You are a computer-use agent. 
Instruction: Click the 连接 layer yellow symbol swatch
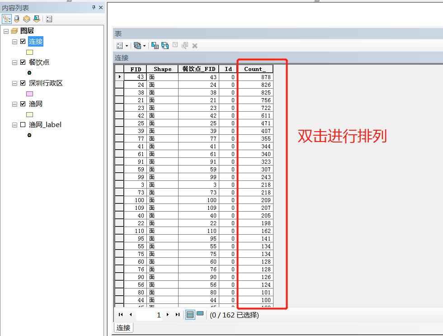pyautogui.click(x=29, y=52)
